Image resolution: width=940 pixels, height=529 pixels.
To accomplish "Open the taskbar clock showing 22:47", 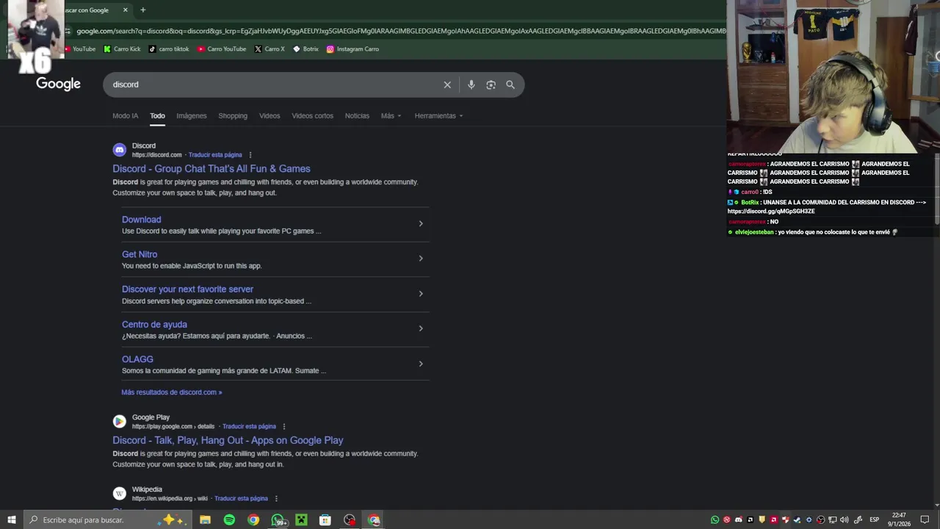I will coord(899,520).
